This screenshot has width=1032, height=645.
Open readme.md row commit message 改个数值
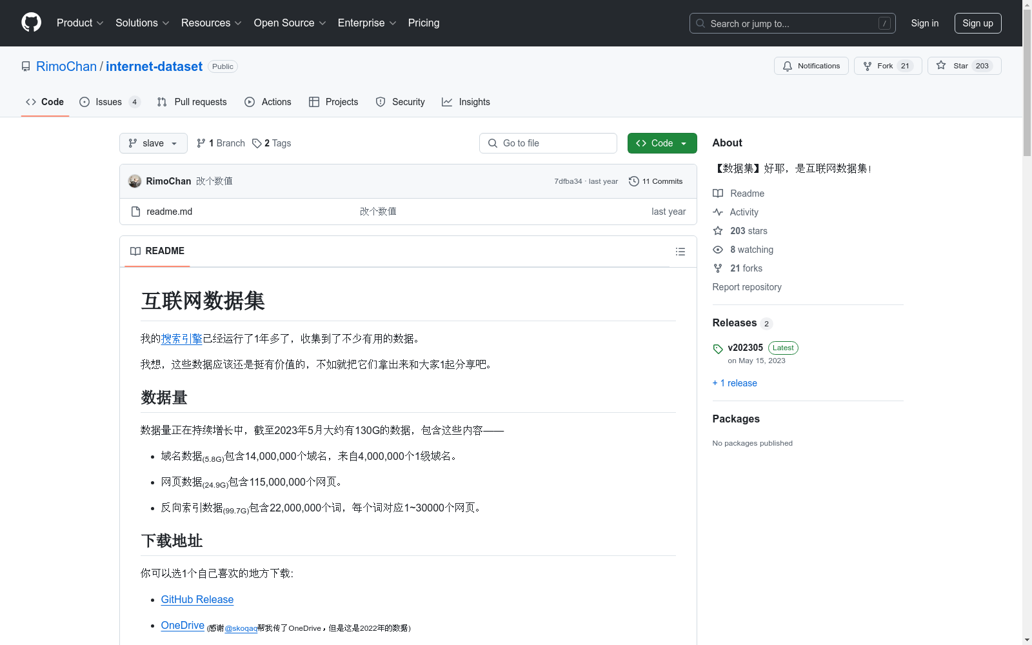(378, 212)
